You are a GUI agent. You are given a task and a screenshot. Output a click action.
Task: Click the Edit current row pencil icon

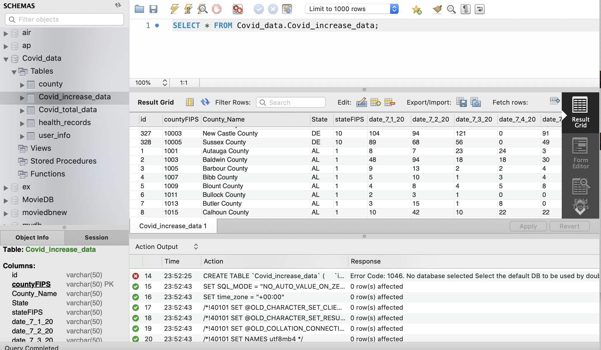(361, 102)
